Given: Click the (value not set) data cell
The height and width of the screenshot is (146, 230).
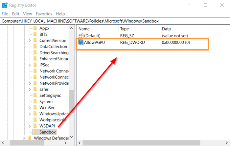Looking at the screenshot, I should tap(175, 36).
